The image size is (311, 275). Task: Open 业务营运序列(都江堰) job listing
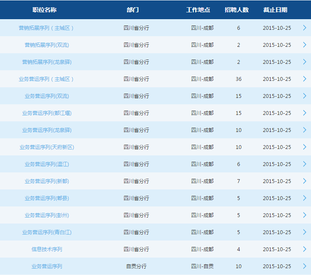[46, 113]
